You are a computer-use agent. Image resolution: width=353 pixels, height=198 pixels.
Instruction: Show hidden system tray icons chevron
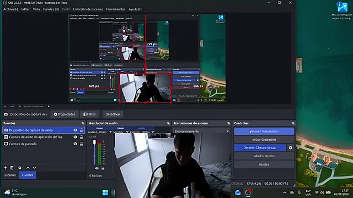(285, 193)
